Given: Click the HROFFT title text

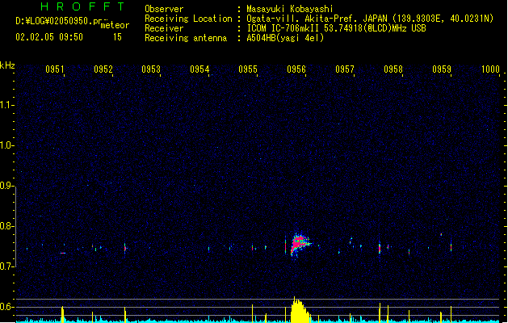Looking at the screenshot, I should 82,6.
